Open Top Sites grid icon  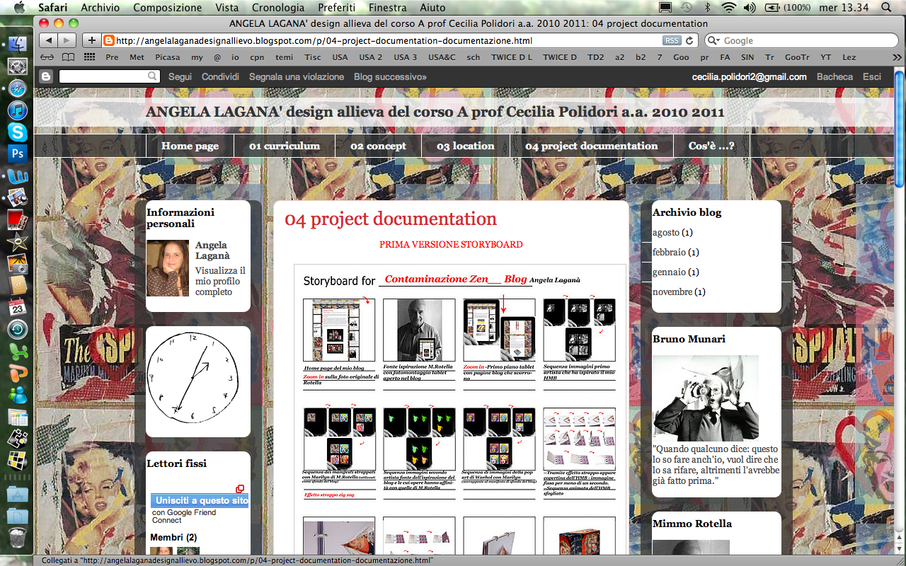click(89, 57)
